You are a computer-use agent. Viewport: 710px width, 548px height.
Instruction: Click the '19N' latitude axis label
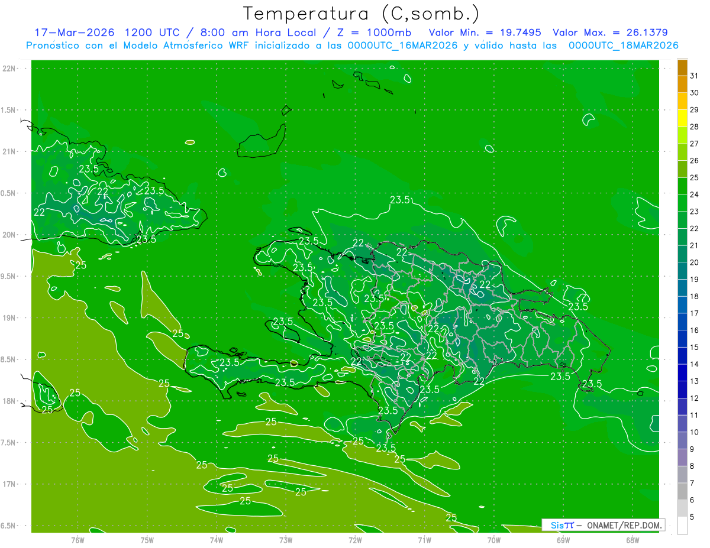point(9,318)
